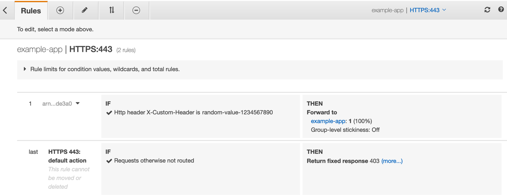Switch to the Rules tab
Image resolution: width=507 pixels, height=195 pixels.
31,11
